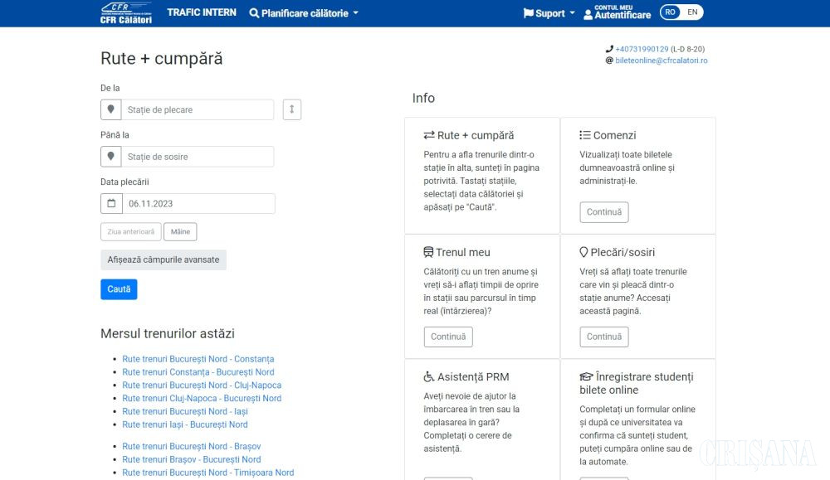Show advanced fields with Afișează câmpurile avansate

click(164, 259)
